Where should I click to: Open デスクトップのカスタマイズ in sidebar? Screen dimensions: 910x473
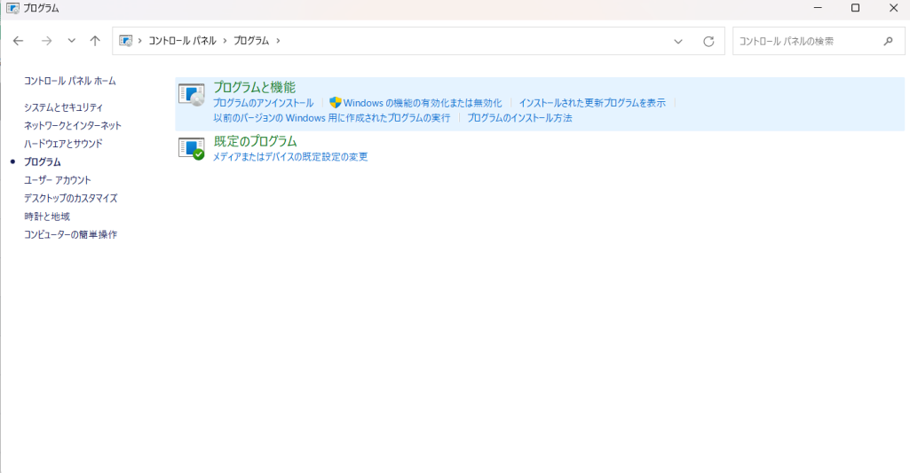[71, 198]
